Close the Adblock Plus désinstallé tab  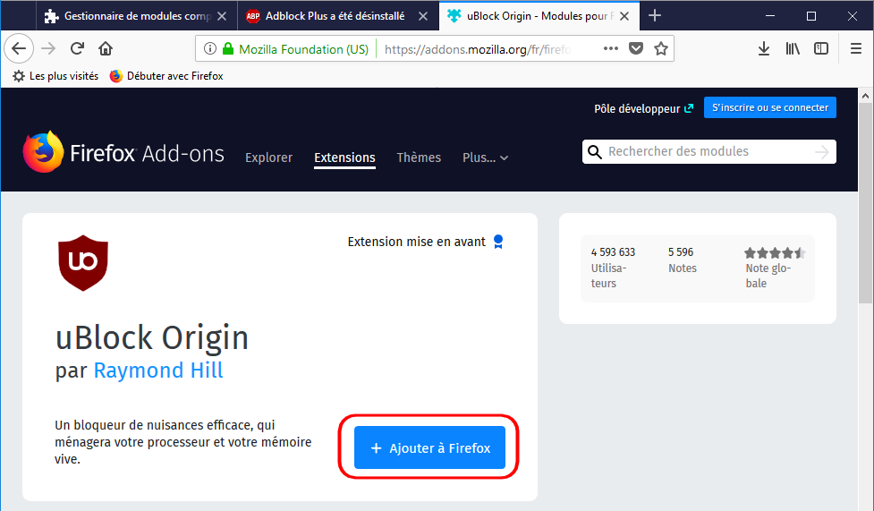point(423,16)
